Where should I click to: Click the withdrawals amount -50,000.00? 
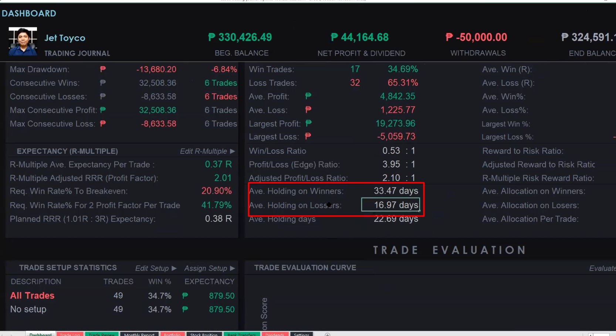pos(481,37)
